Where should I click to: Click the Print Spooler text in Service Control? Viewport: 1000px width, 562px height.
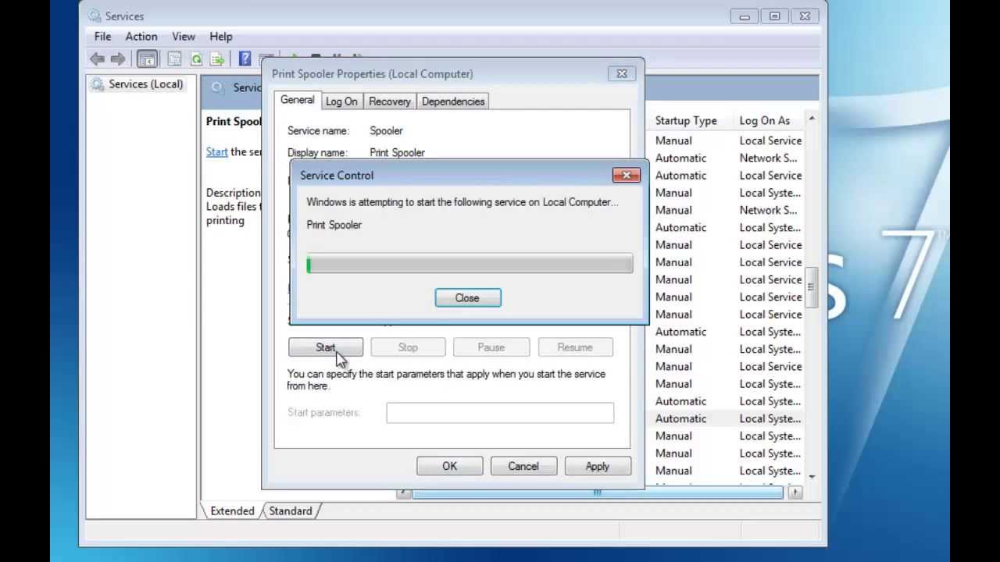pos(334,225)
